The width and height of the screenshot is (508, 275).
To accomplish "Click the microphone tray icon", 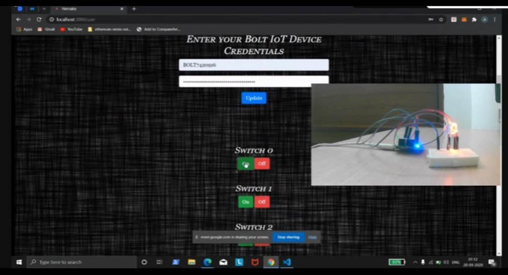I will [x=423, y=262].
